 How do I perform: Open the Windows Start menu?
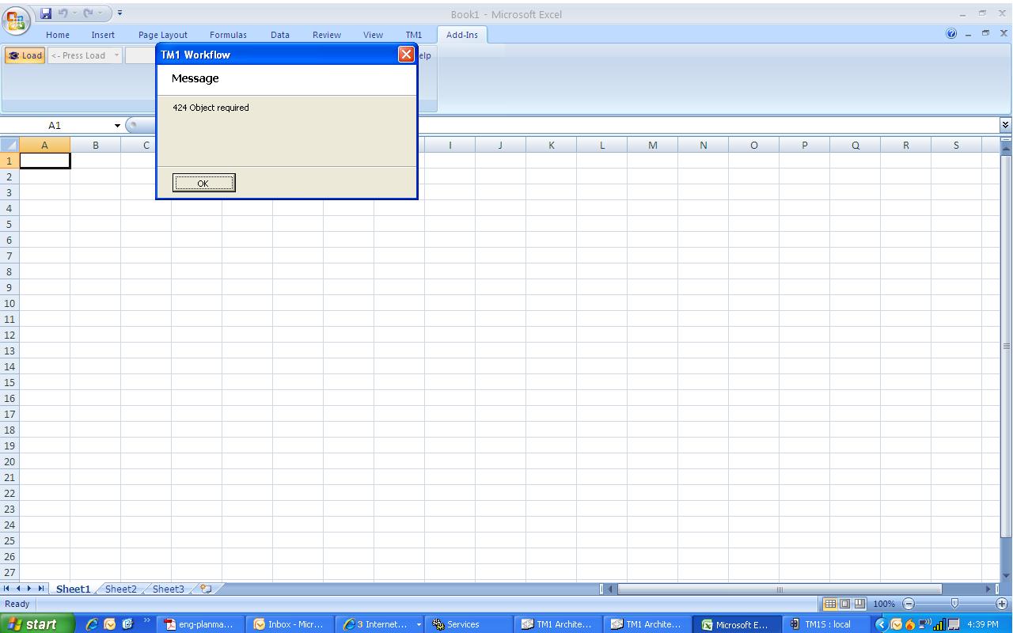click(37, 624)
